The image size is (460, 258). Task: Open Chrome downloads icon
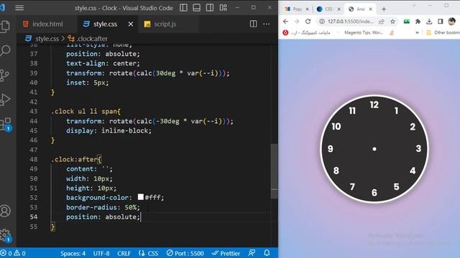click(429, 21)
